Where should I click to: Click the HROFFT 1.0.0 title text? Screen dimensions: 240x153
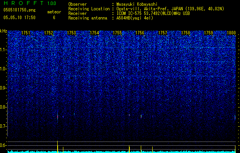click(30, 3)
